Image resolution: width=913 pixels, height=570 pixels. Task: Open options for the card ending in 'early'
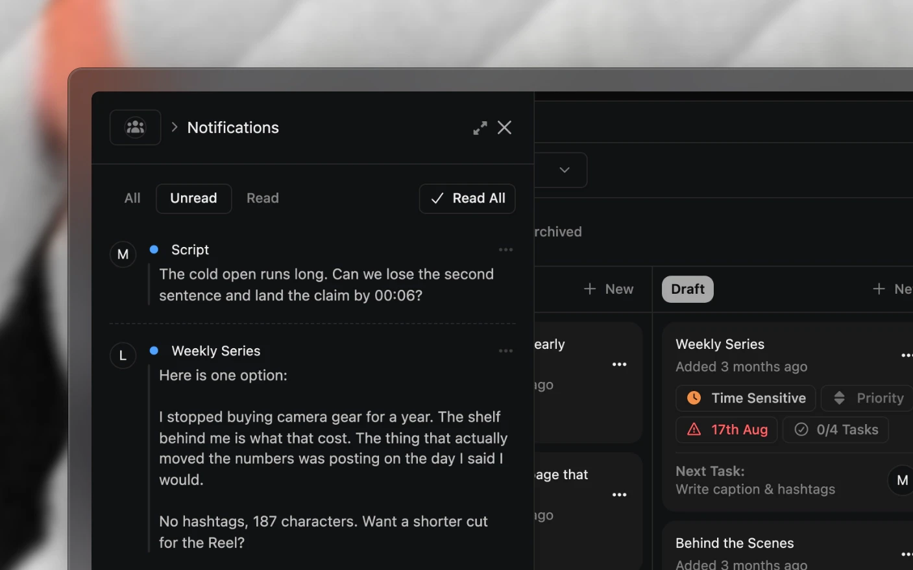[x=620, y=364]
